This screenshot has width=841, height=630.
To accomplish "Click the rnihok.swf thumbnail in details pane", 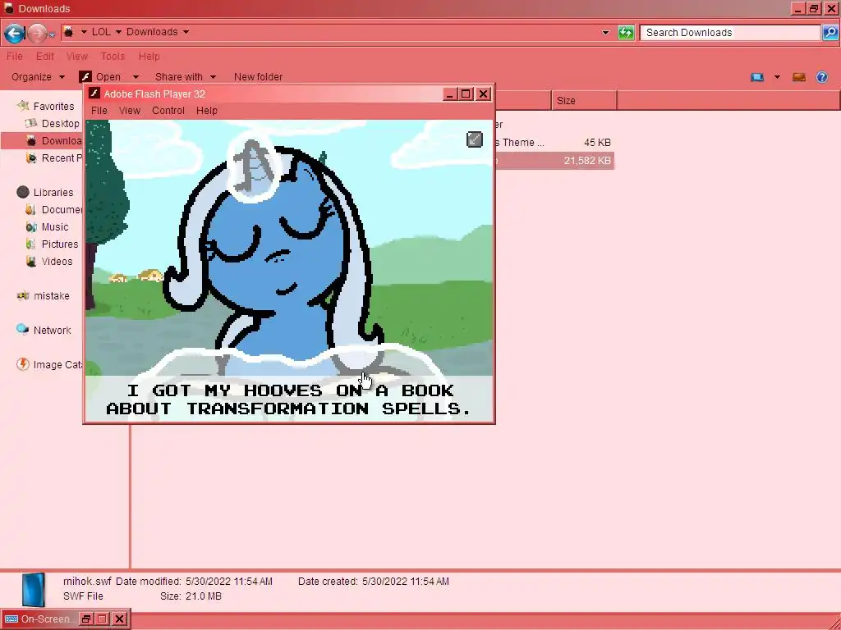I will 33,589.
